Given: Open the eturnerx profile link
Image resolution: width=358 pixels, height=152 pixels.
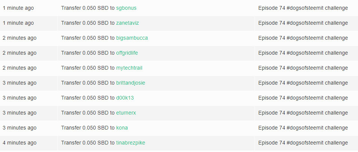Looking at the screenshot, I should pyautogui.click(x=126, y=113).
